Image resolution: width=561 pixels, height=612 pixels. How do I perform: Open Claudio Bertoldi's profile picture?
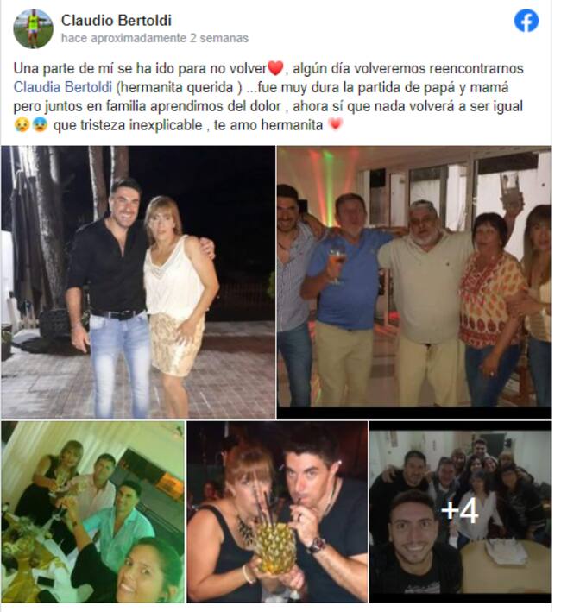tap(33, 28)
